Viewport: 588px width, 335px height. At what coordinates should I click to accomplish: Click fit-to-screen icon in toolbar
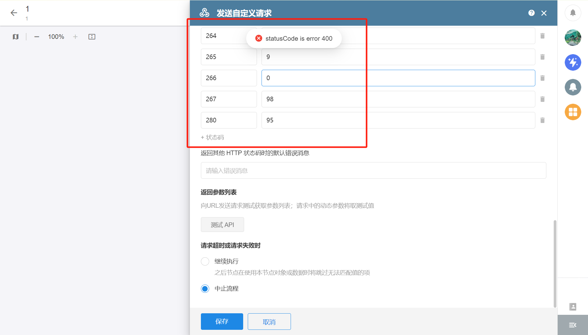(x=92, y=37)
